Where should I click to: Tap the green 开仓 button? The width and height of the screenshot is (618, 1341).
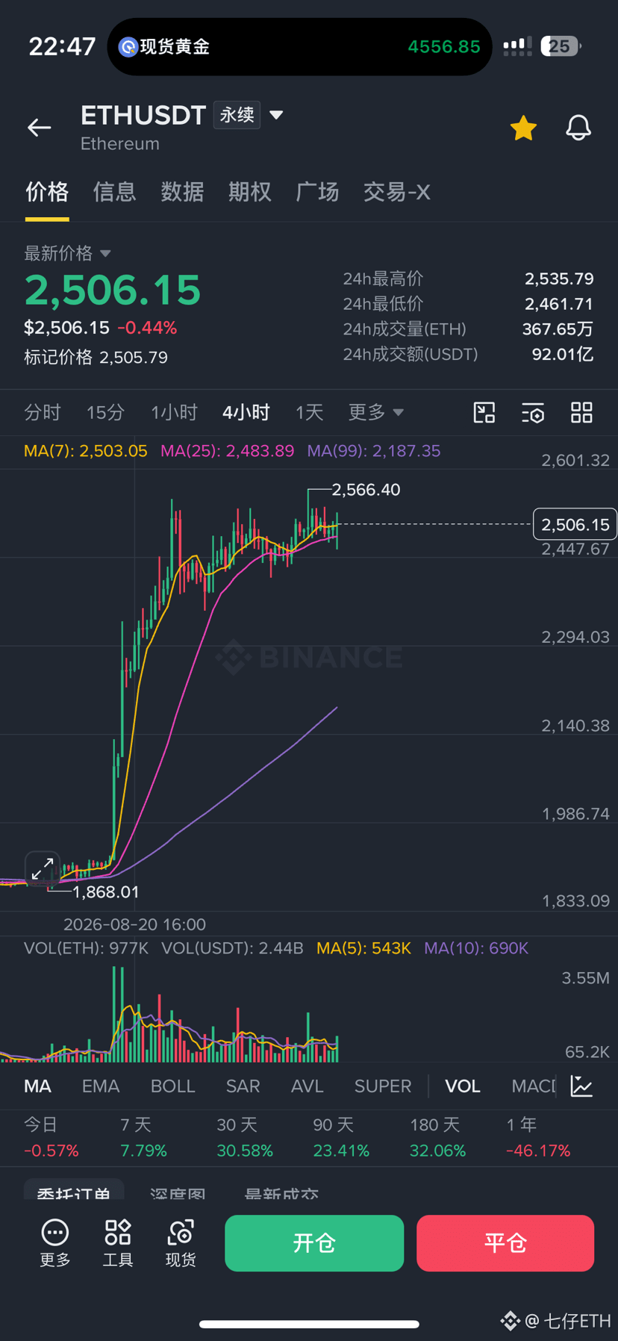tap(314, 1243)
